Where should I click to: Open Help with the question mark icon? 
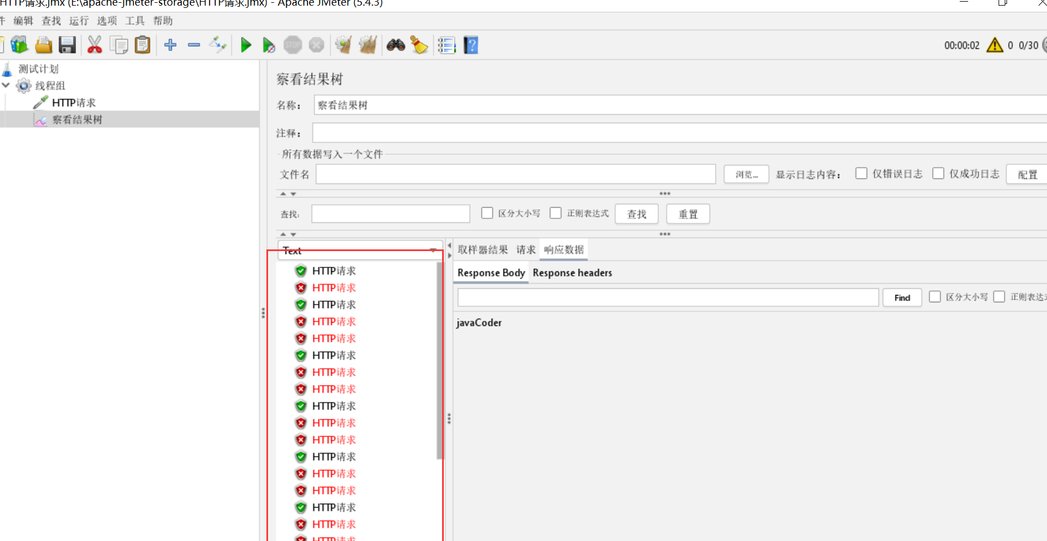click(x=471, y=45)
